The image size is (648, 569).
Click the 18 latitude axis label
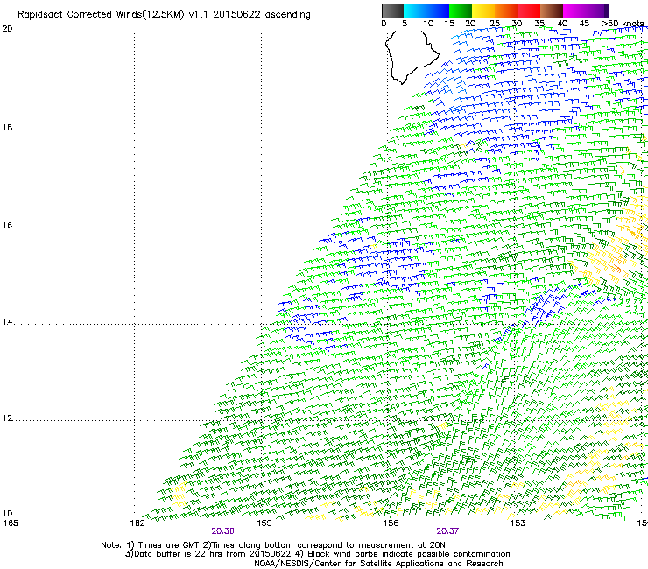click(x=7, y=128)
